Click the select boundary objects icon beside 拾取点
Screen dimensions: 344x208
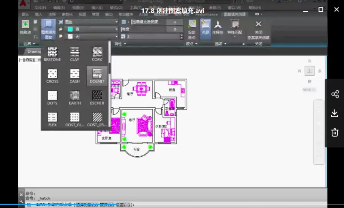pos(35,22)
